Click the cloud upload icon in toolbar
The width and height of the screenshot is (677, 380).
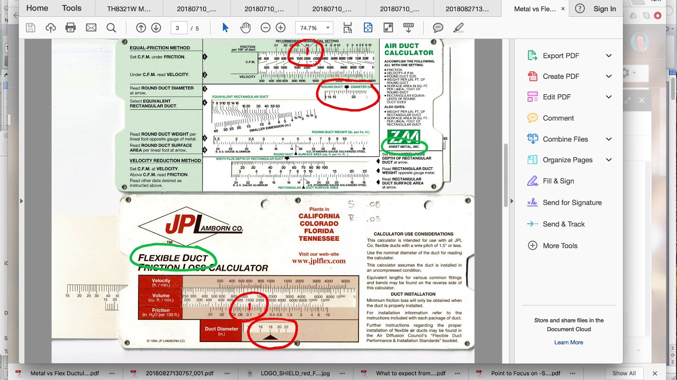pos(51,28)
